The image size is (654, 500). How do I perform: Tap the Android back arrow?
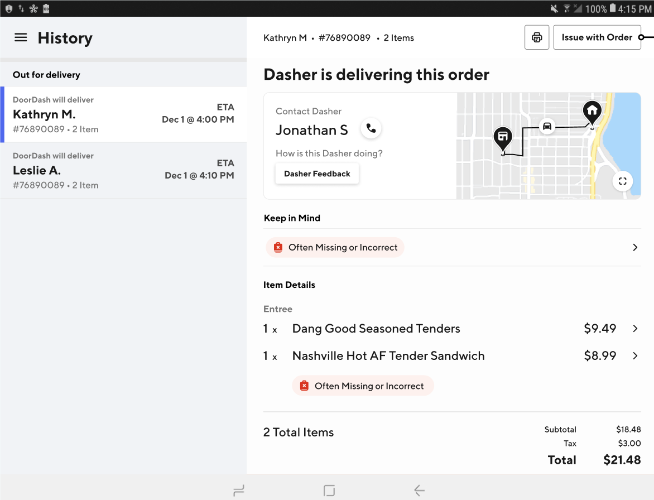click(419, 491)
